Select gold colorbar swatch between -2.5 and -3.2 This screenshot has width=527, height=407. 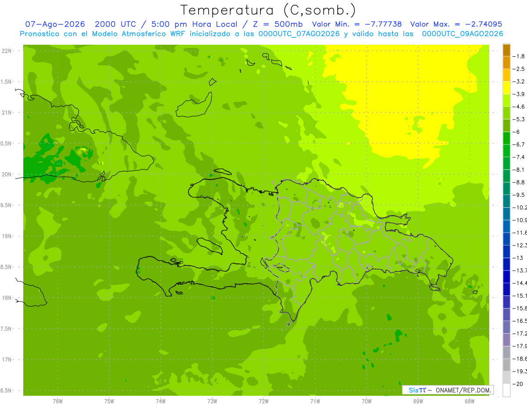tap(506, 75)
